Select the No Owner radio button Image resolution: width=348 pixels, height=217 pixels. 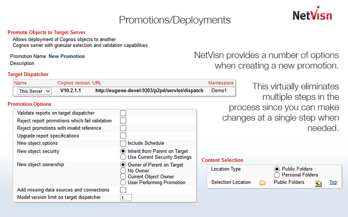pos(123,171)
